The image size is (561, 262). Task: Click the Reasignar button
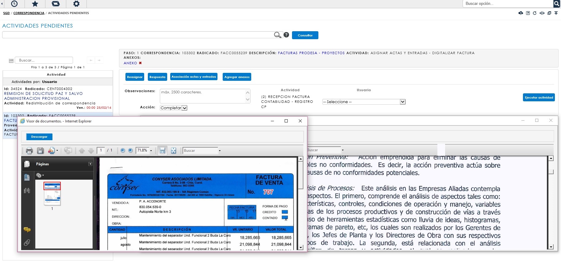pyautogui.click(x=135, y=77)
